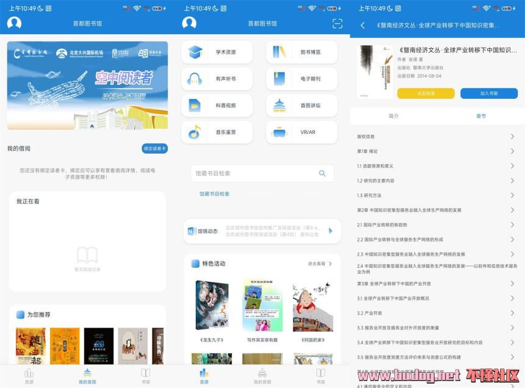
Task: Select 章节 tab in book detail
Action: pos(481,116)
